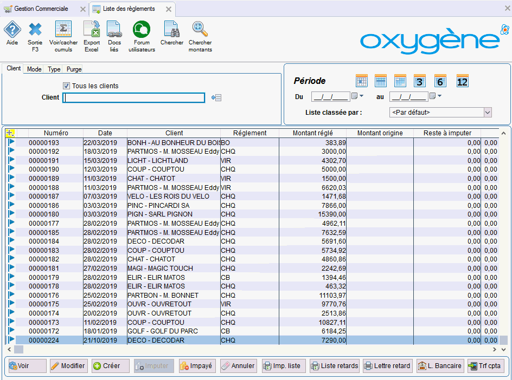
Task: Select the 12-month period icon
Action: 462,81
